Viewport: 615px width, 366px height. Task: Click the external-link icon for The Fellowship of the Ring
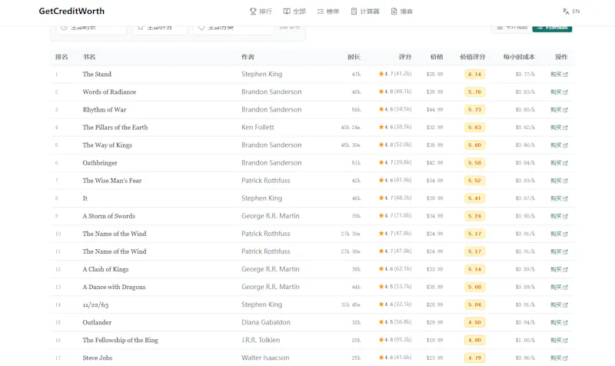[565, 341]
